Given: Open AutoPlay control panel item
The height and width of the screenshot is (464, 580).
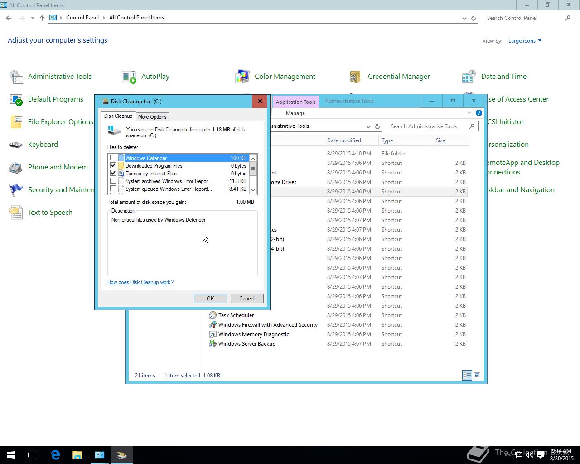Looking at the screenshot, I should 129,77.
